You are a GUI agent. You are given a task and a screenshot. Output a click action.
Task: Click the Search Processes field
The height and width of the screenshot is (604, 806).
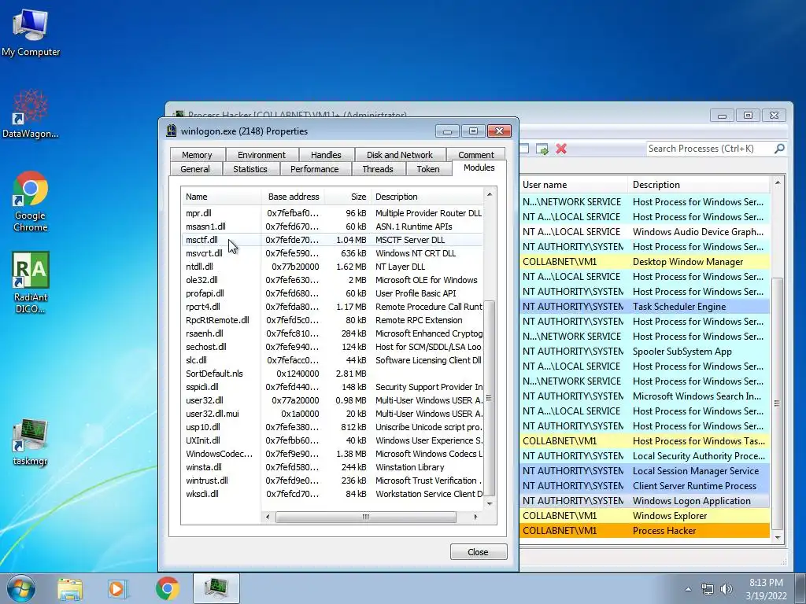(x=709, y=149)
